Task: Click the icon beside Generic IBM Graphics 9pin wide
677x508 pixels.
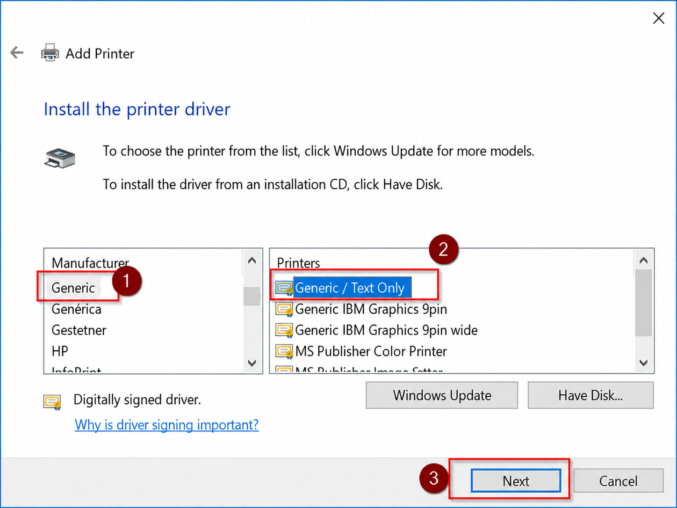Action: click(x=284, y=330)
